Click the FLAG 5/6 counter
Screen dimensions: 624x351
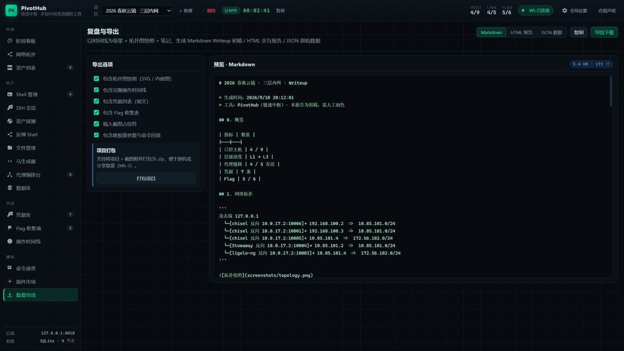507,10
